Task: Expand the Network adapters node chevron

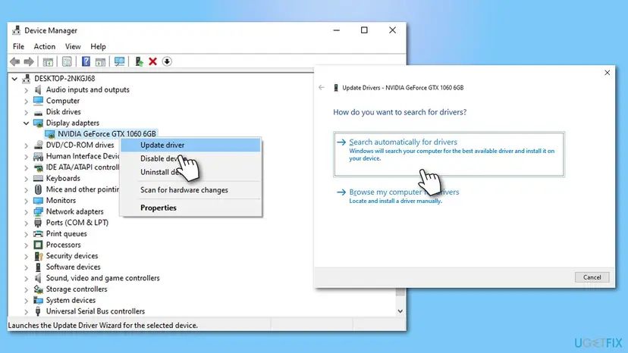Action: 26,211
